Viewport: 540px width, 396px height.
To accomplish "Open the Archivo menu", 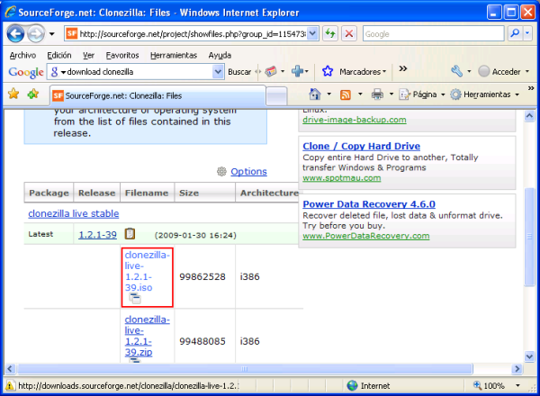I will pos(22,55).
